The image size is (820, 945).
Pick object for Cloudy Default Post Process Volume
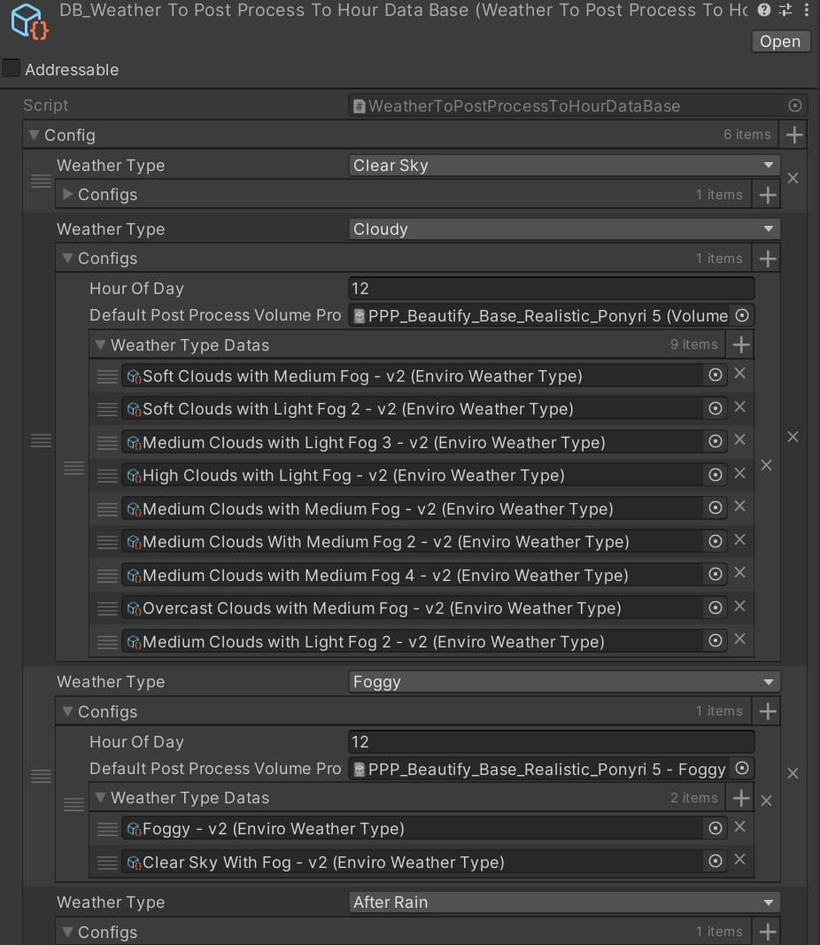click(742, 315)
